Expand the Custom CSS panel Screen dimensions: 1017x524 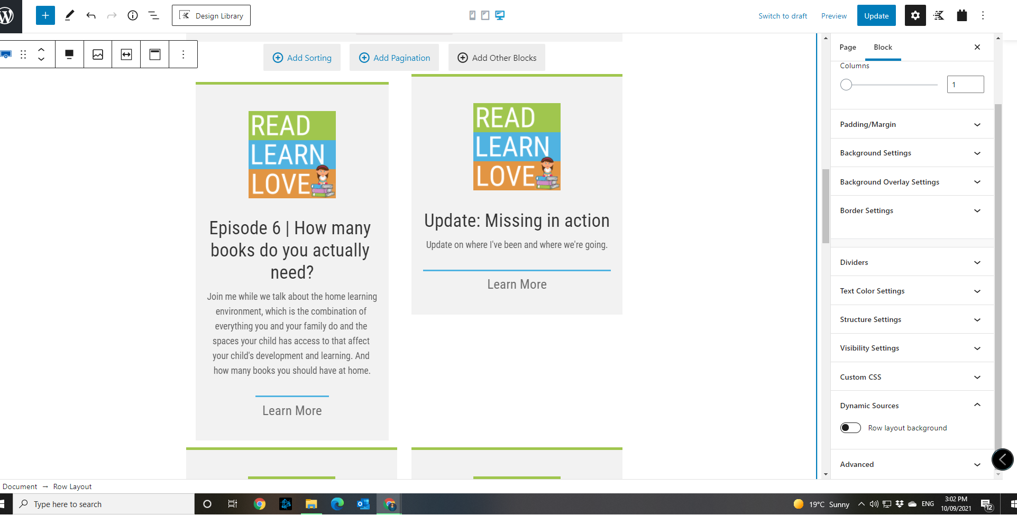pos(912,377)
